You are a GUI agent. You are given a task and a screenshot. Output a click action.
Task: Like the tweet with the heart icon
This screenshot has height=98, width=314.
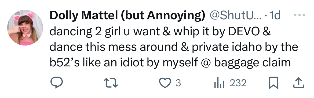(165, 83)
